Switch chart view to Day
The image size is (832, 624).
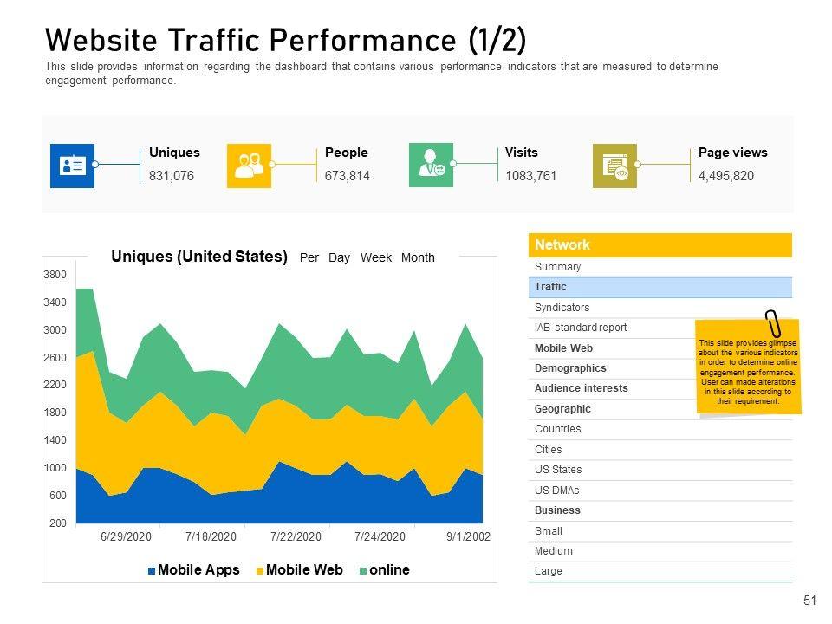point(339,258)
